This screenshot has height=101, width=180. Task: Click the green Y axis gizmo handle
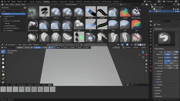point(143,57)
